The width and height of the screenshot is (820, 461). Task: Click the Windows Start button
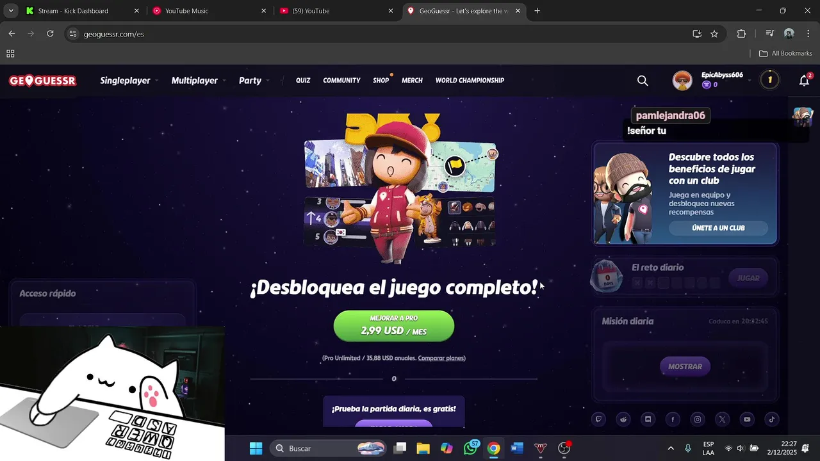click(256, 448)
